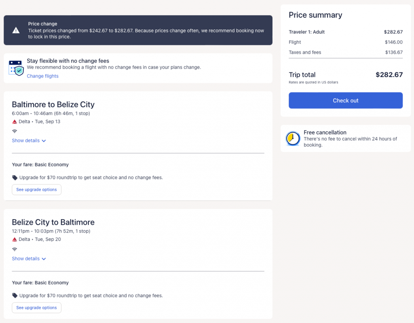The width and height of the screenshot is (414, 323).
Task: Click the flexible calendar shield icon
Action: [x=16, y=68]
